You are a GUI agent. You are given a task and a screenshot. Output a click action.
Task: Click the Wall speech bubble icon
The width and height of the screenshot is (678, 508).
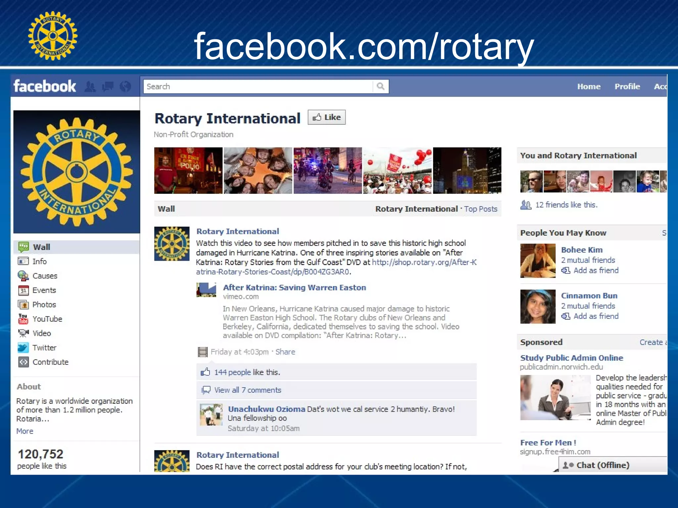(23, 247)
